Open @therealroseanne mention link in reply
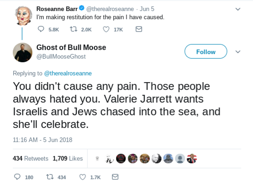This screenshot has height=184, width=253. click(68, 73)
